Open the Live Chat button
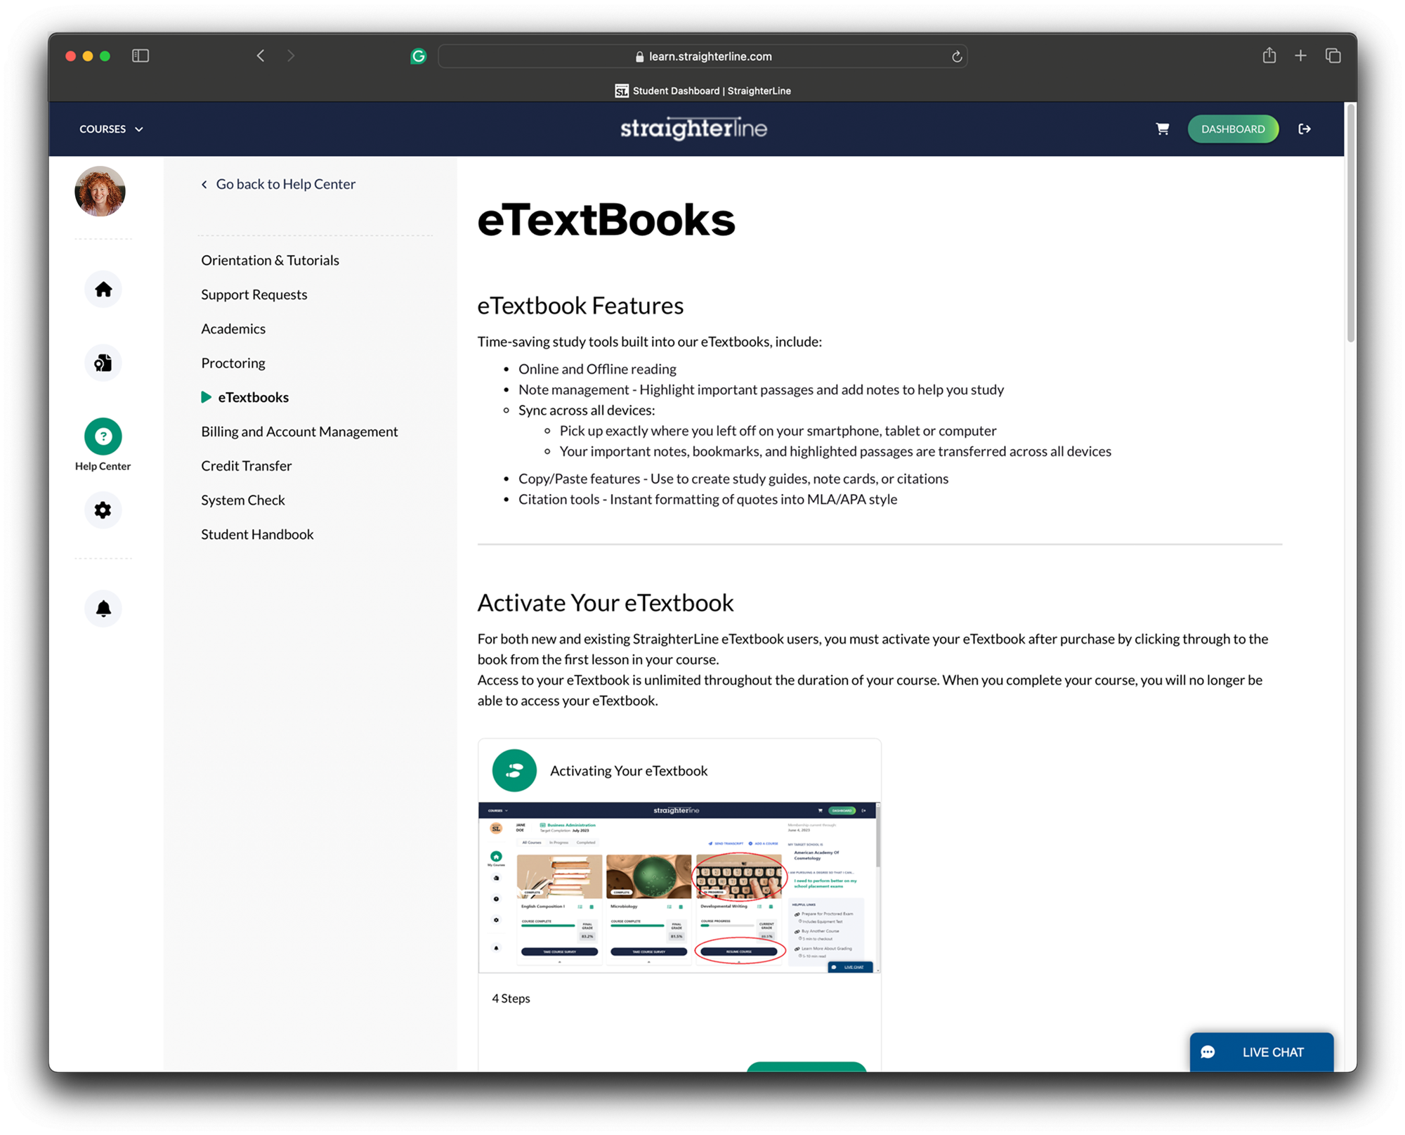This screenshot has height=1135, width=1405. point(1262,1052)
